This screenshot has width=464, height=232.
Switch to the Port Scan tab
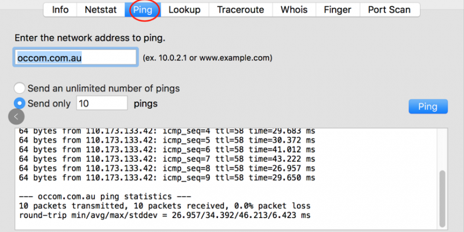point(389,10)
